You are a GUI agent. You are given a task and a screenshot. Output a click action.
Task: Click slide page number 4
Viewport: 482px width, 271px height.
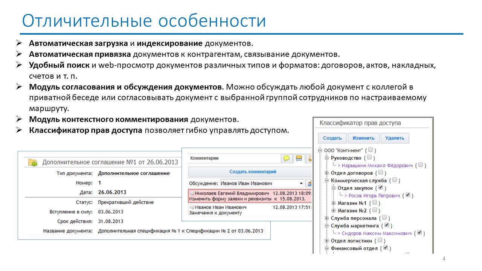tap(444, 259)
